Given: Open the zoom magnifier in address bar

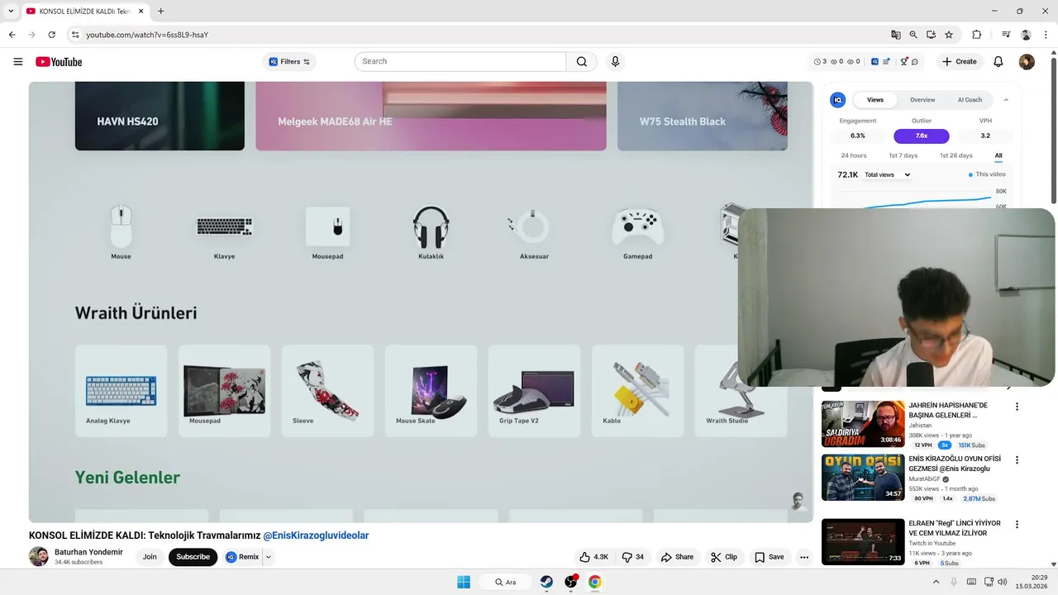Looking at the screenshot, I should click(x=913, y=35).
